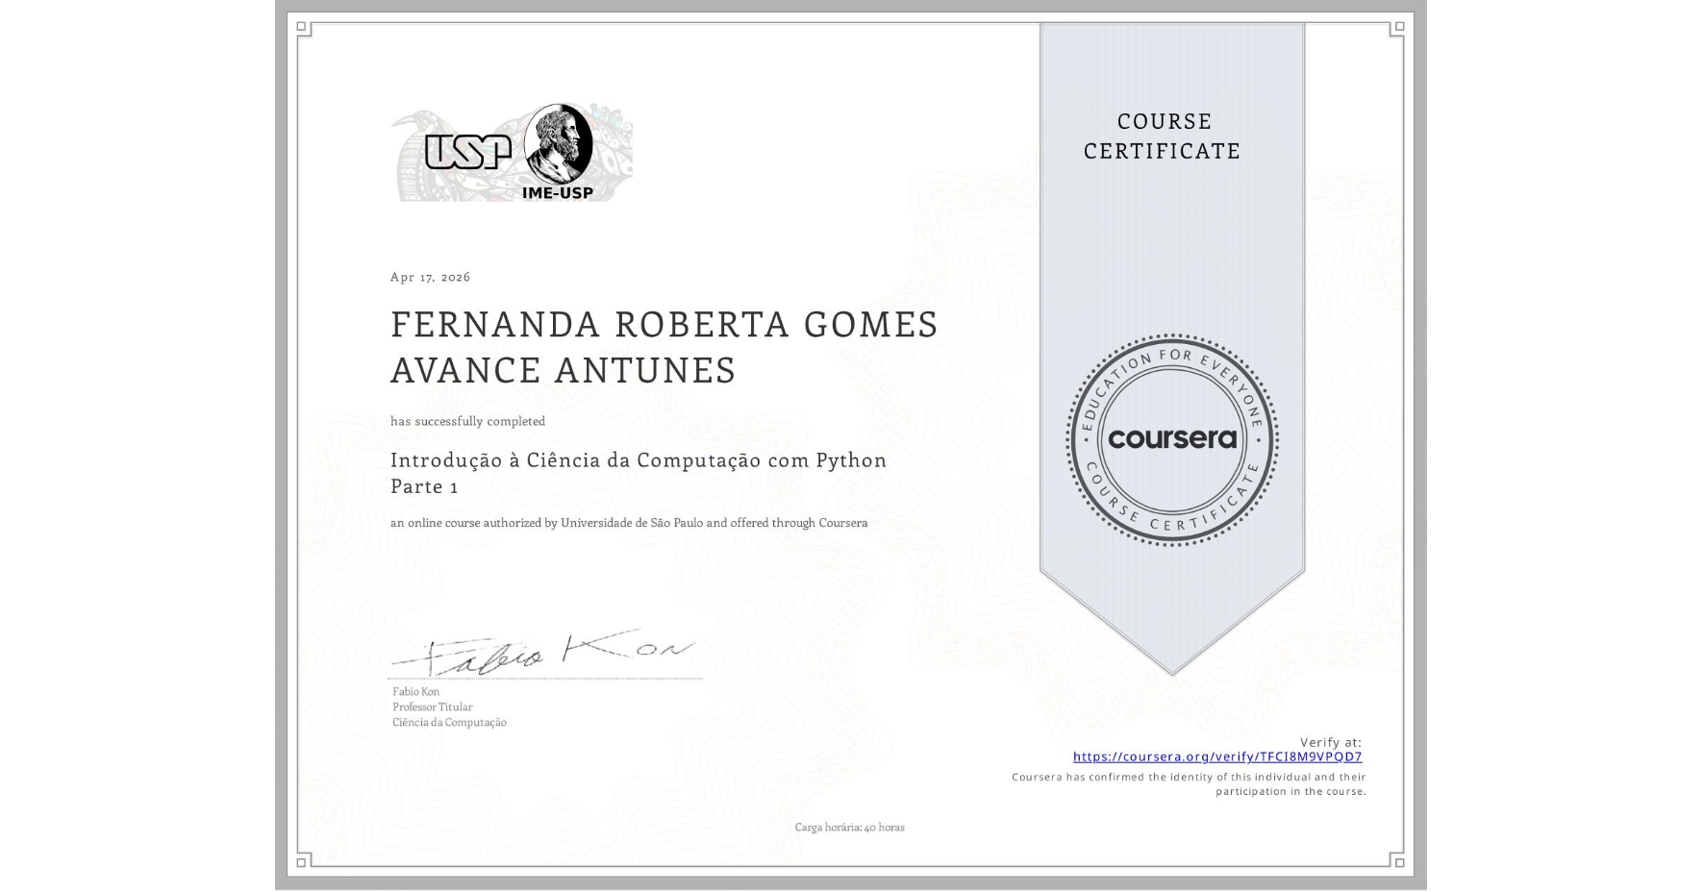Click the line mentioning Universidade de São Paulo
Viewport: 1704px width, 892px height.
tap(629, 523)
